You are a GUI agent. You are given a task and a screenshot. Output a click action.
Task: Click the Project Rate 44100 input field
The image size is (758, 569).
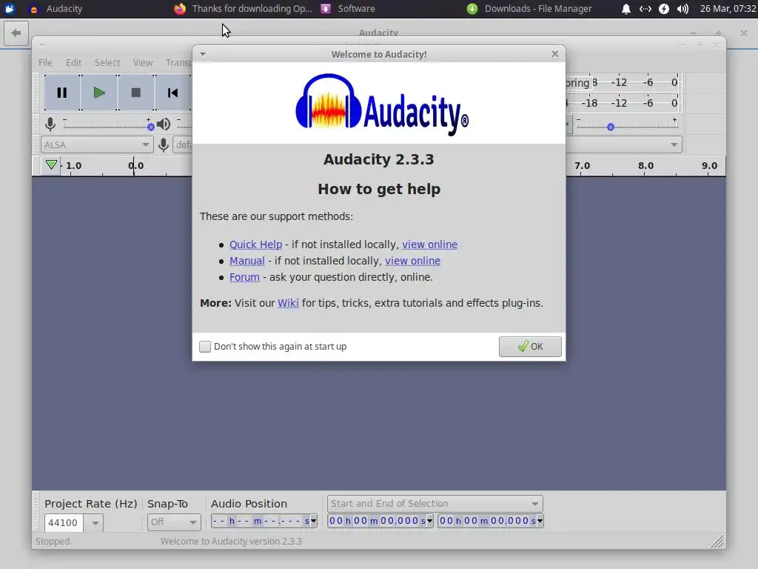tap(64, 522)
